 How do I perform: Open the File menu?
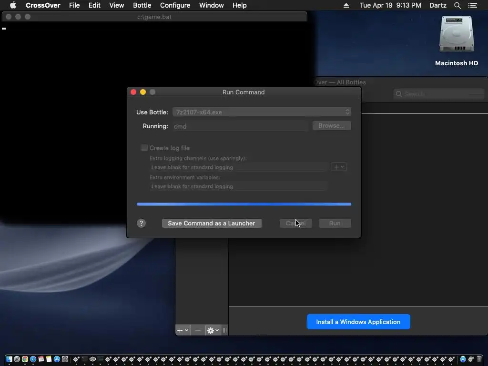pos(74,5)
